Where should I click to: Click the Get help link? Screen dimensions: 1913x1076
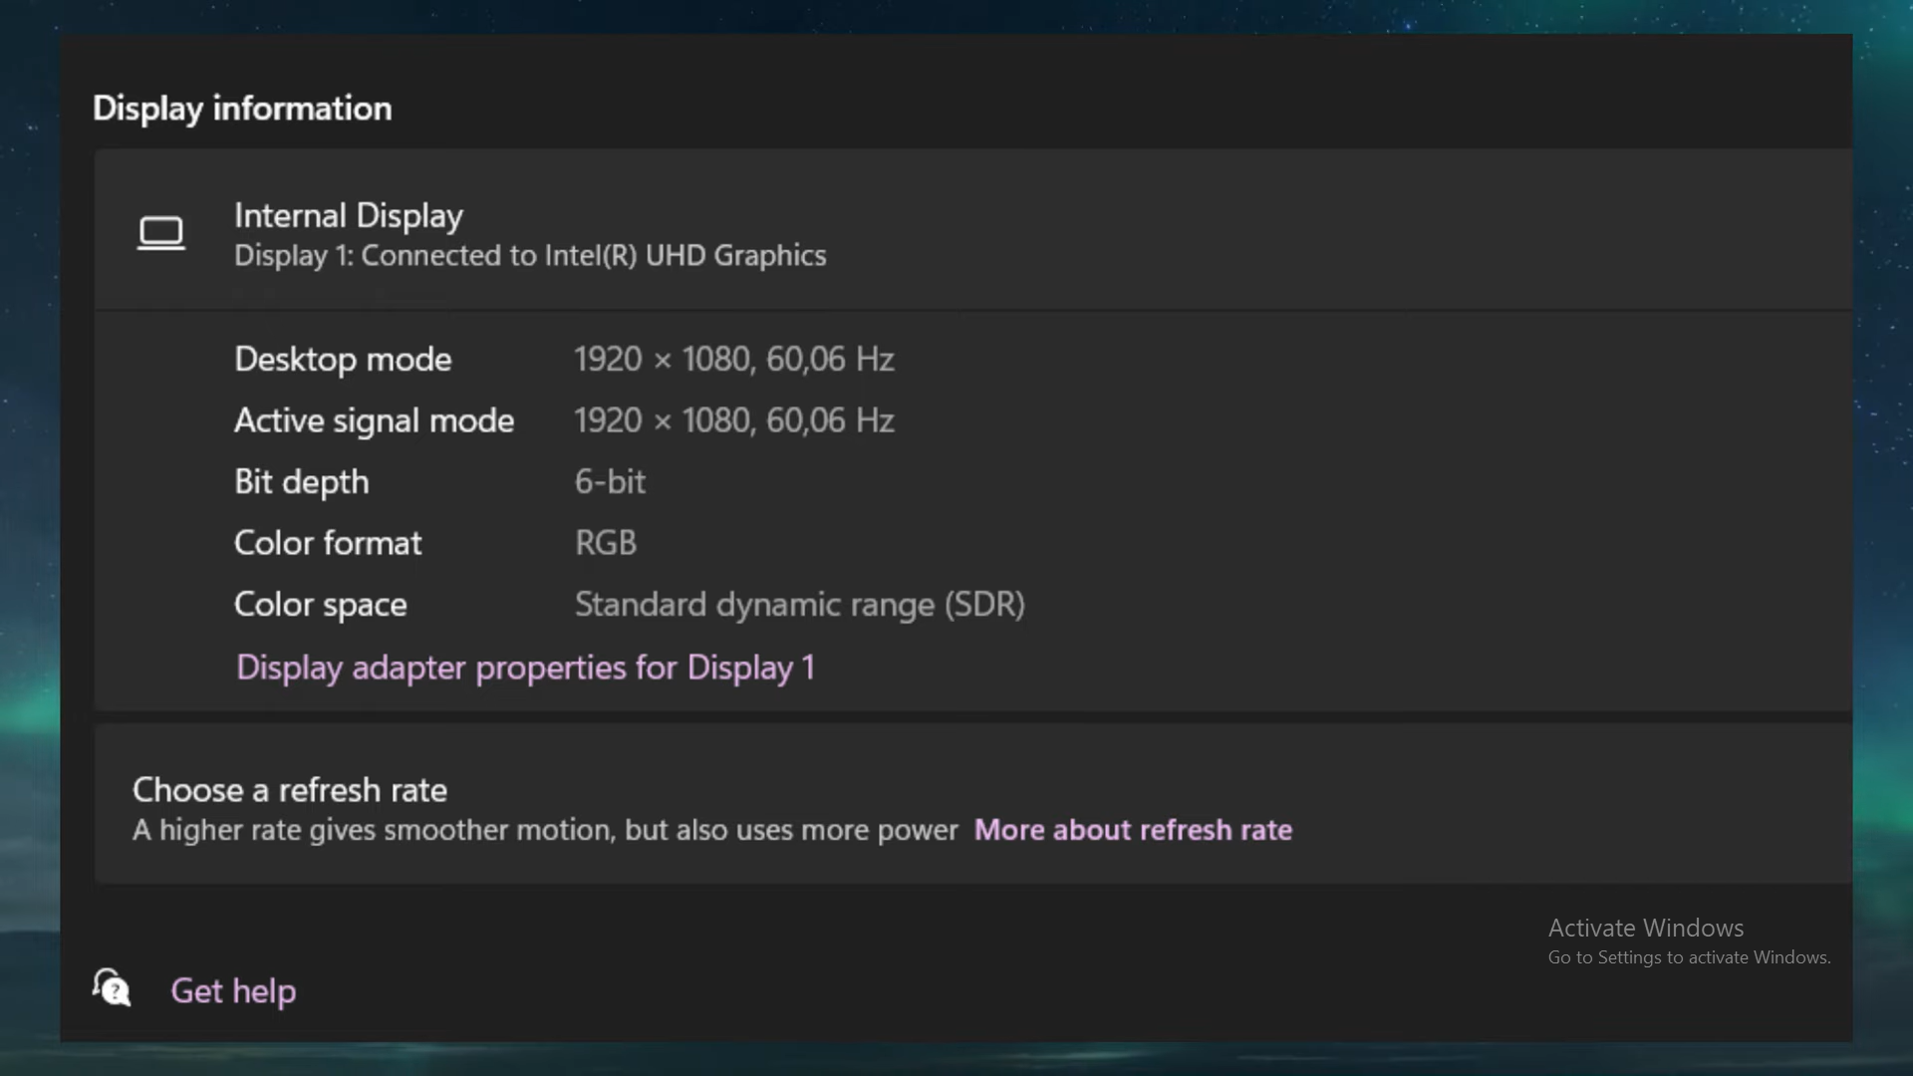[x=233, y=991]
